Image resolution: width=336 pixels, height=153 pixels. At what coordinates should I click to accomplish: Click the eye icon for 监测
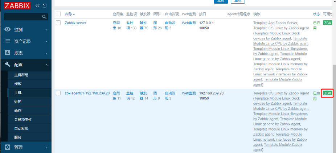[8, 29]
